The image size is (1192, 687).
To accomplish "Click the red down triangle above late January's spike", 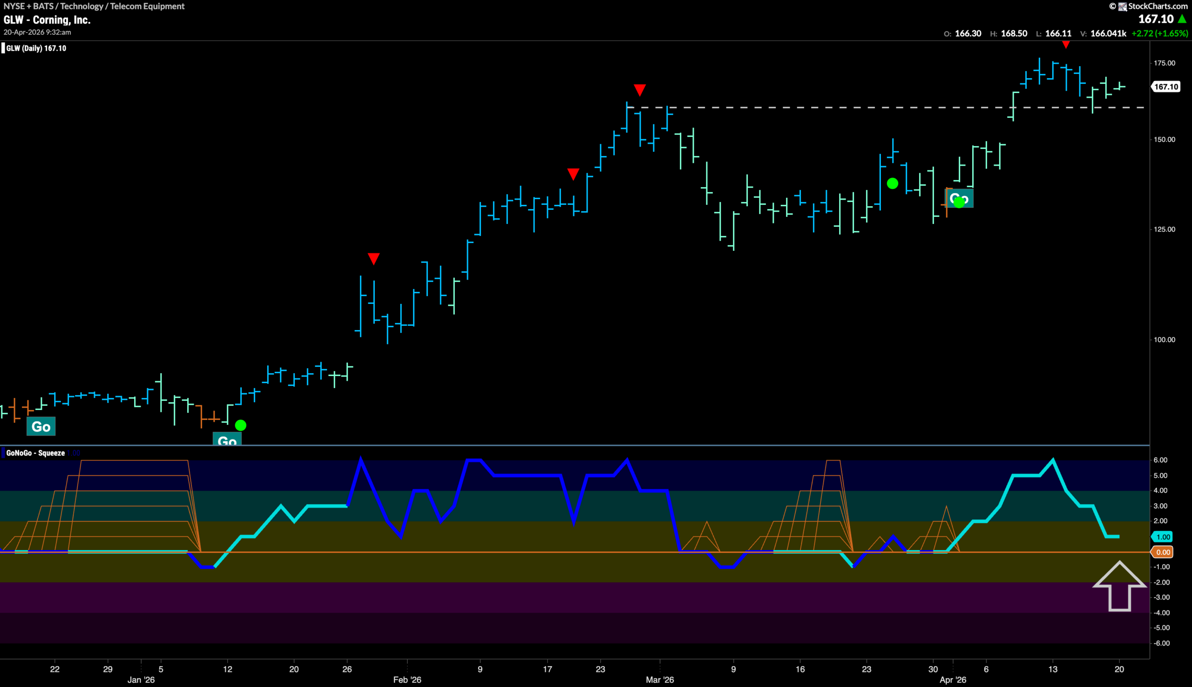I will (373, 259).
